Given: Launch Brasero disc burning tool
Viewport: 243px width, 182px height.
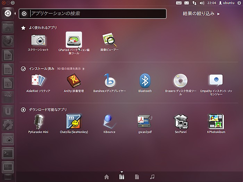Looking at the screenshot, I should pyautogui.click(x=181, y=85).
